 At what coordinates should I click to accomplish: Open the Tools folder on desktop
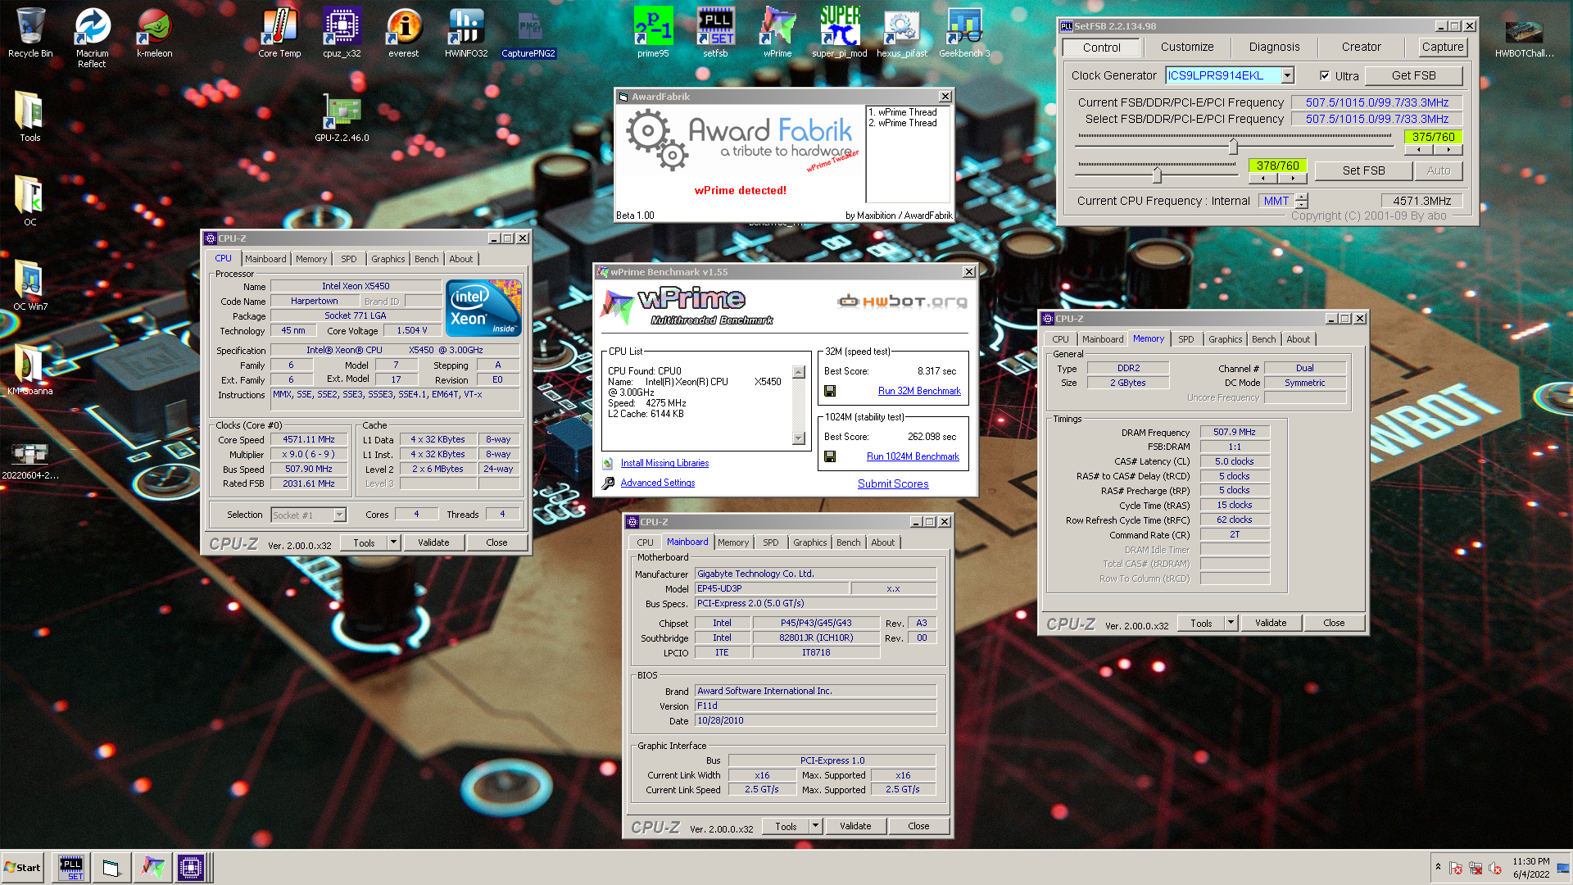coord(30,116)
